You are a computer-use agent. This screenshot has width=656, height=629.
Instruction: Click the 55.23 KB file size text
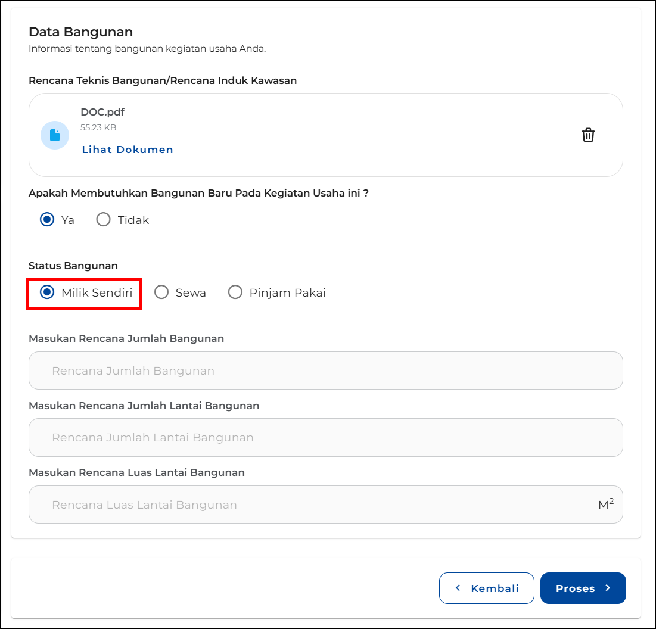98,127
